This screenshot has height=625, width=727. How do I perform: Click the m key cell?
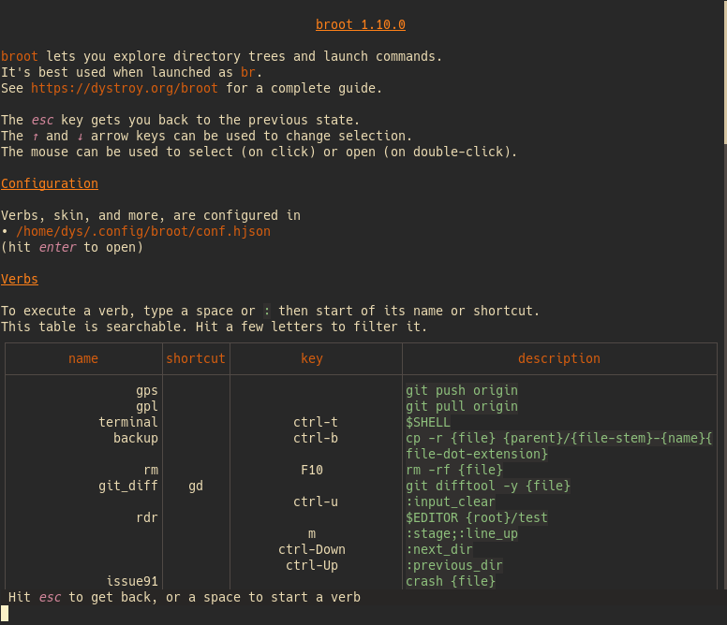point(312,534)
